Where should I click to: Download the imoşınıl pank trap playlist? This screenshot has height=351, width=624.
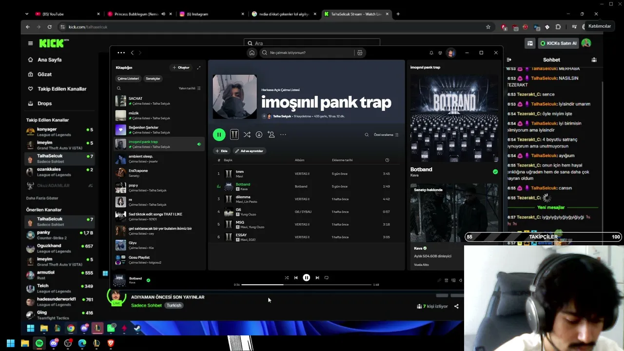[259, 135]
